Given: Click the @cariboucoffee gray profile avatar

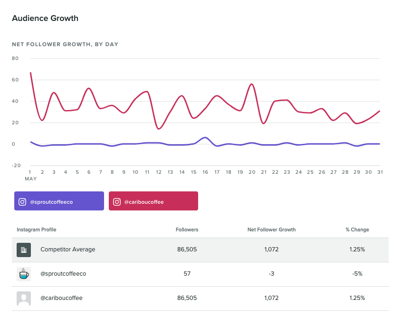Looking at the screenshot, I should coord(24,298).
